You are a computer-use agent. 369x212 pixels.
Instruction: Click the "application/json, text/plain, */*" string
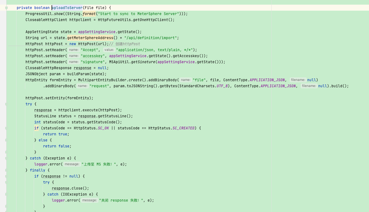tap(154, 50)
